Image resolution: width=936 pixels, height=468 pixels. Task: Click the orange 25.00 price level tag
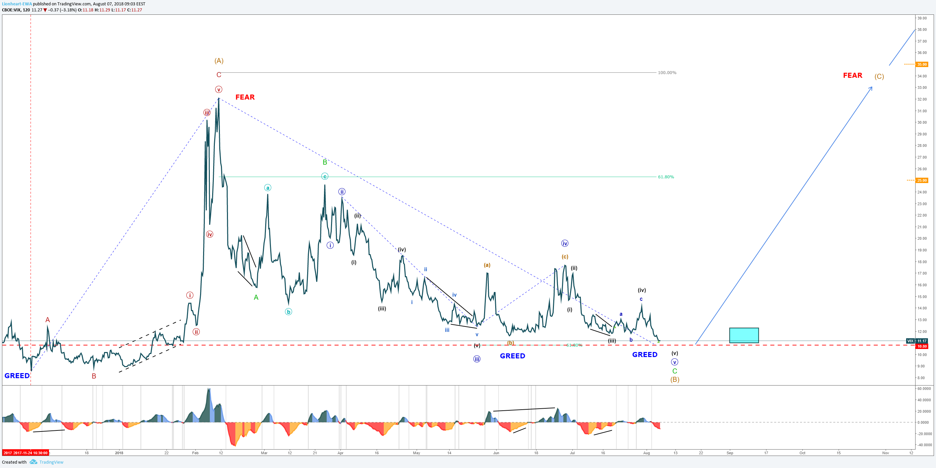click(922, 180)
